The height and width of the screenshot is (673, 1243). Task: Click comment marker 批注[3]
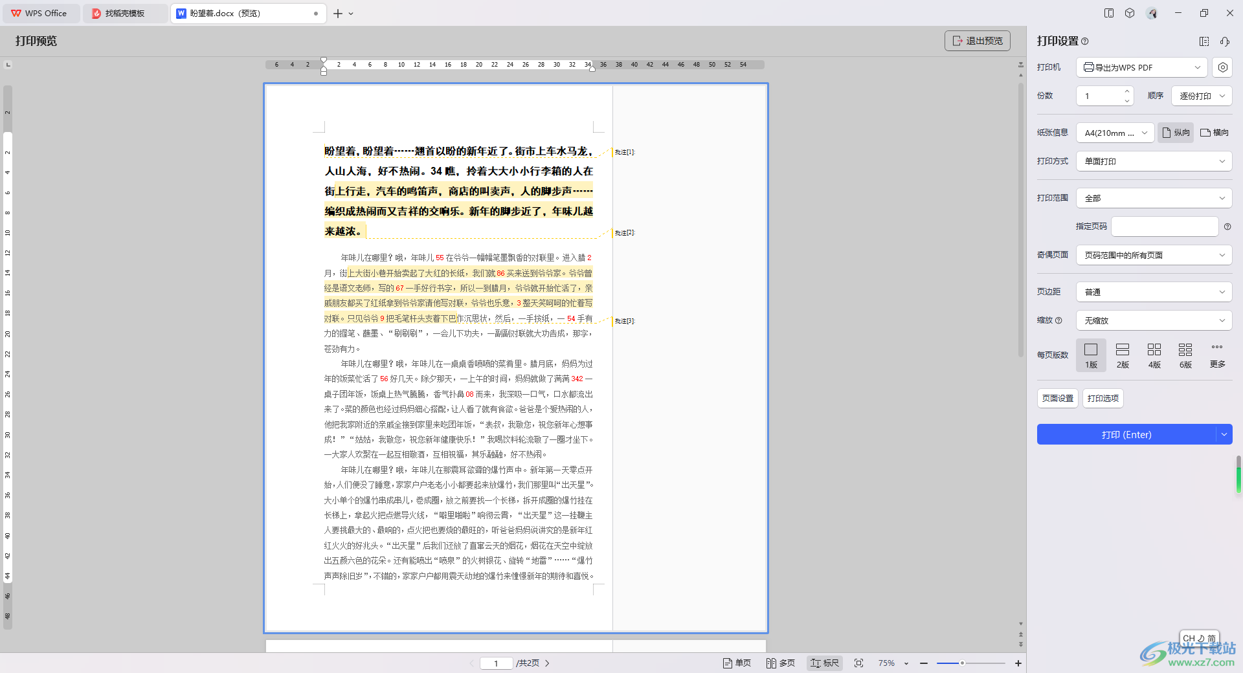pyautogui.click(x=625, y=321)
